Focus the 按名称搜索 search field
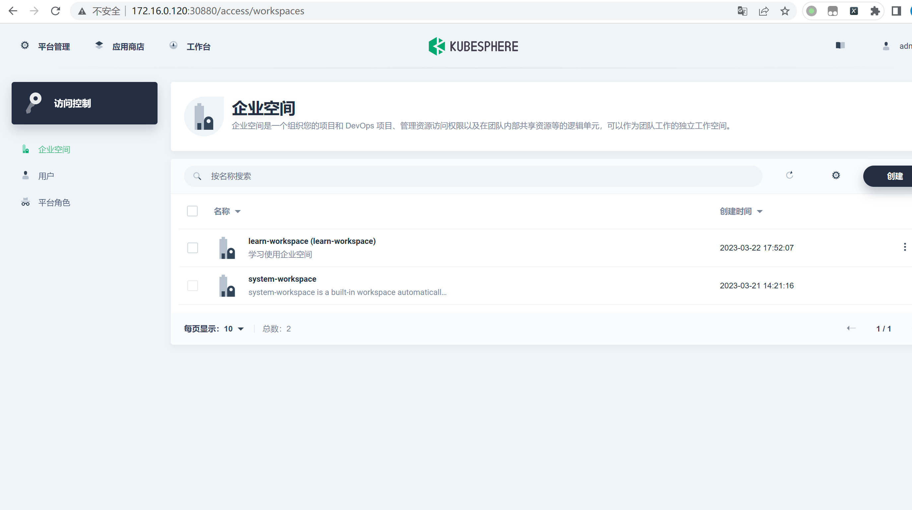Image resolution: width=912 pixels, height=510 pixels. click(x=473, y=176)
